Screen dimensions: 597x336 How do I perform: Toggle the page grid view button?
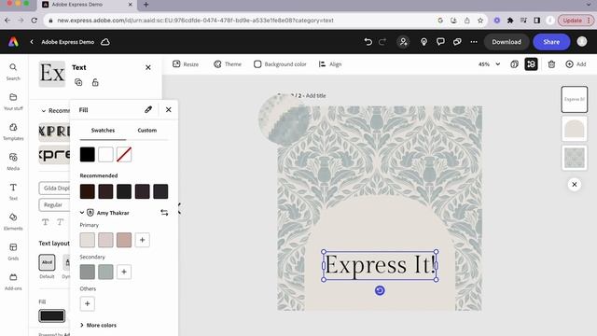point(531,64)
